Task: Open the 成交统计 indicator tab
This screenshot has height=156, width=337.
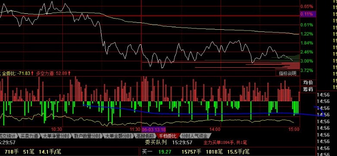Action: (8, 136)
